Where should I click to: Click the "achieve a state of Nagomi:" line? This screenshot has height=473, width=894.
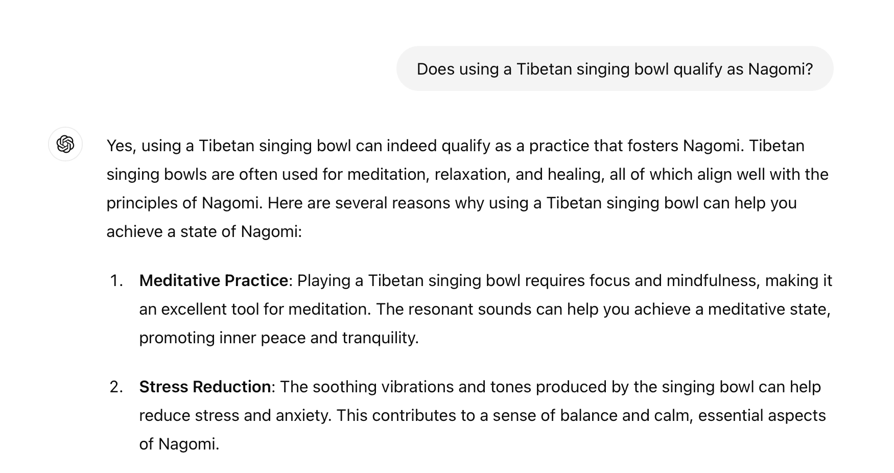204,231
